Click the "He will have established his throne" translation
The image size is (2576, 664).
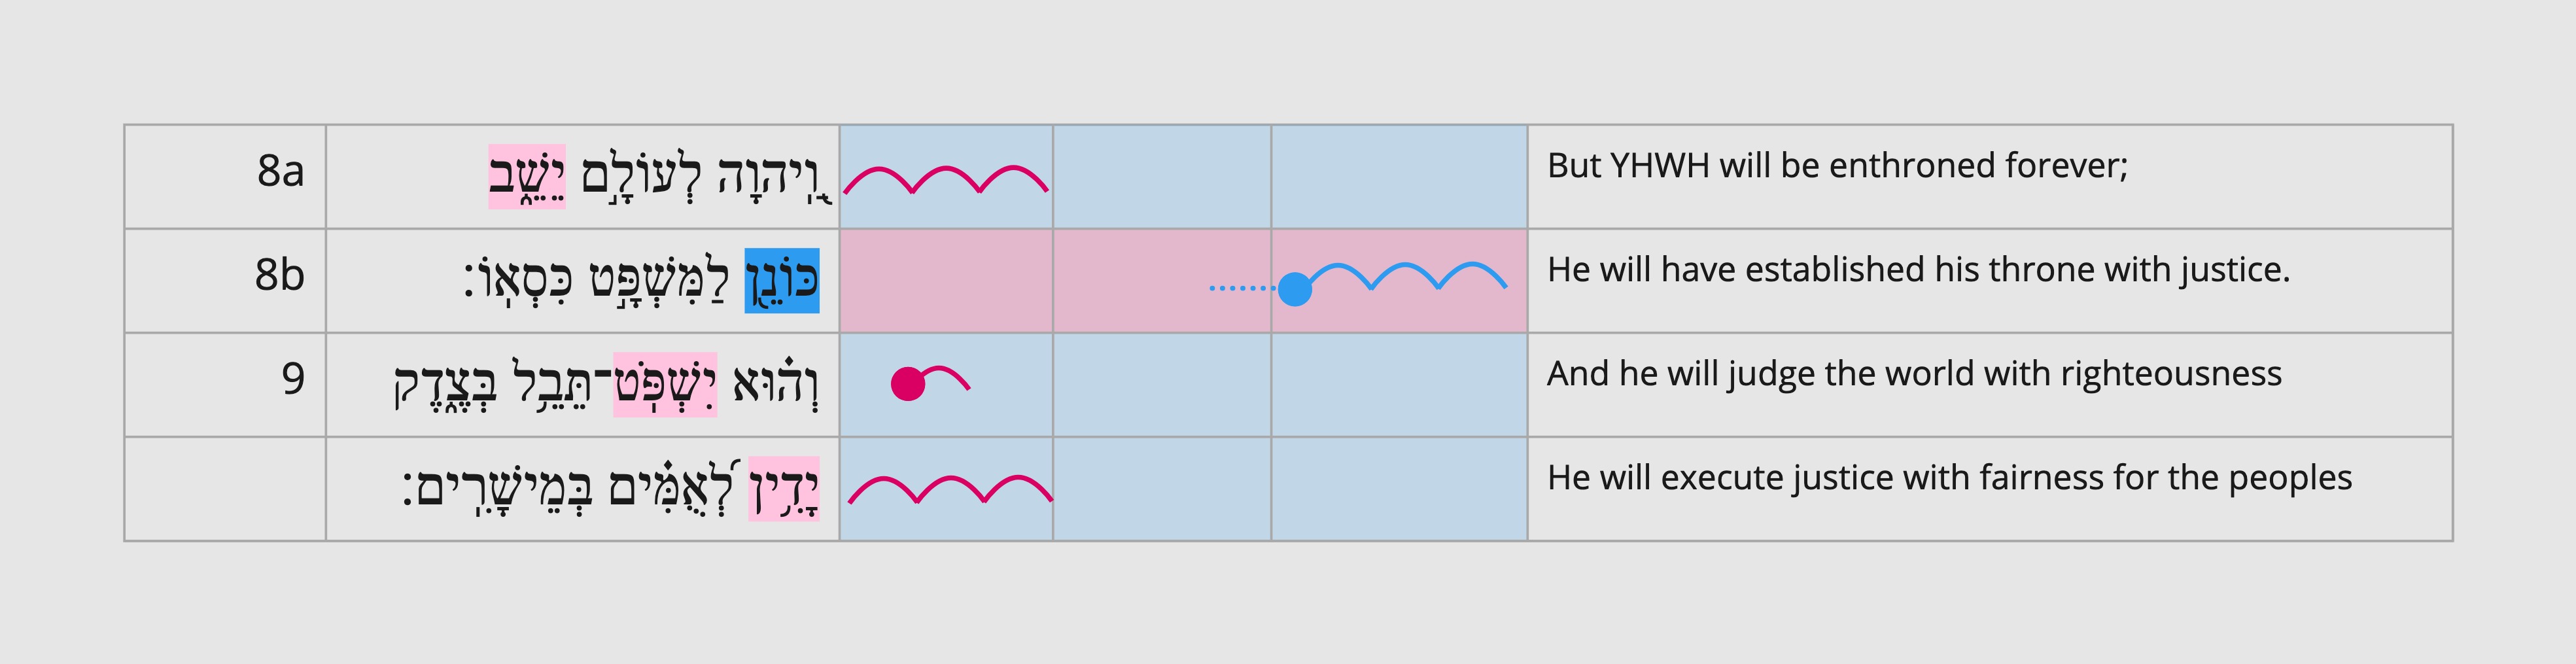1918,270
